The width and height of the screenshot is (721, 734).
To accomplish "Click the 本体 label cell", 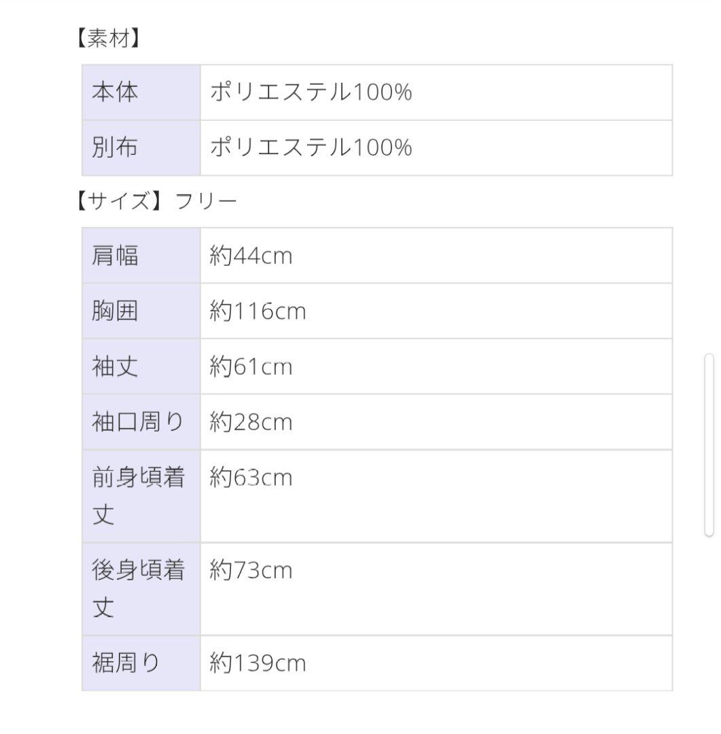I will coord(141,92).
